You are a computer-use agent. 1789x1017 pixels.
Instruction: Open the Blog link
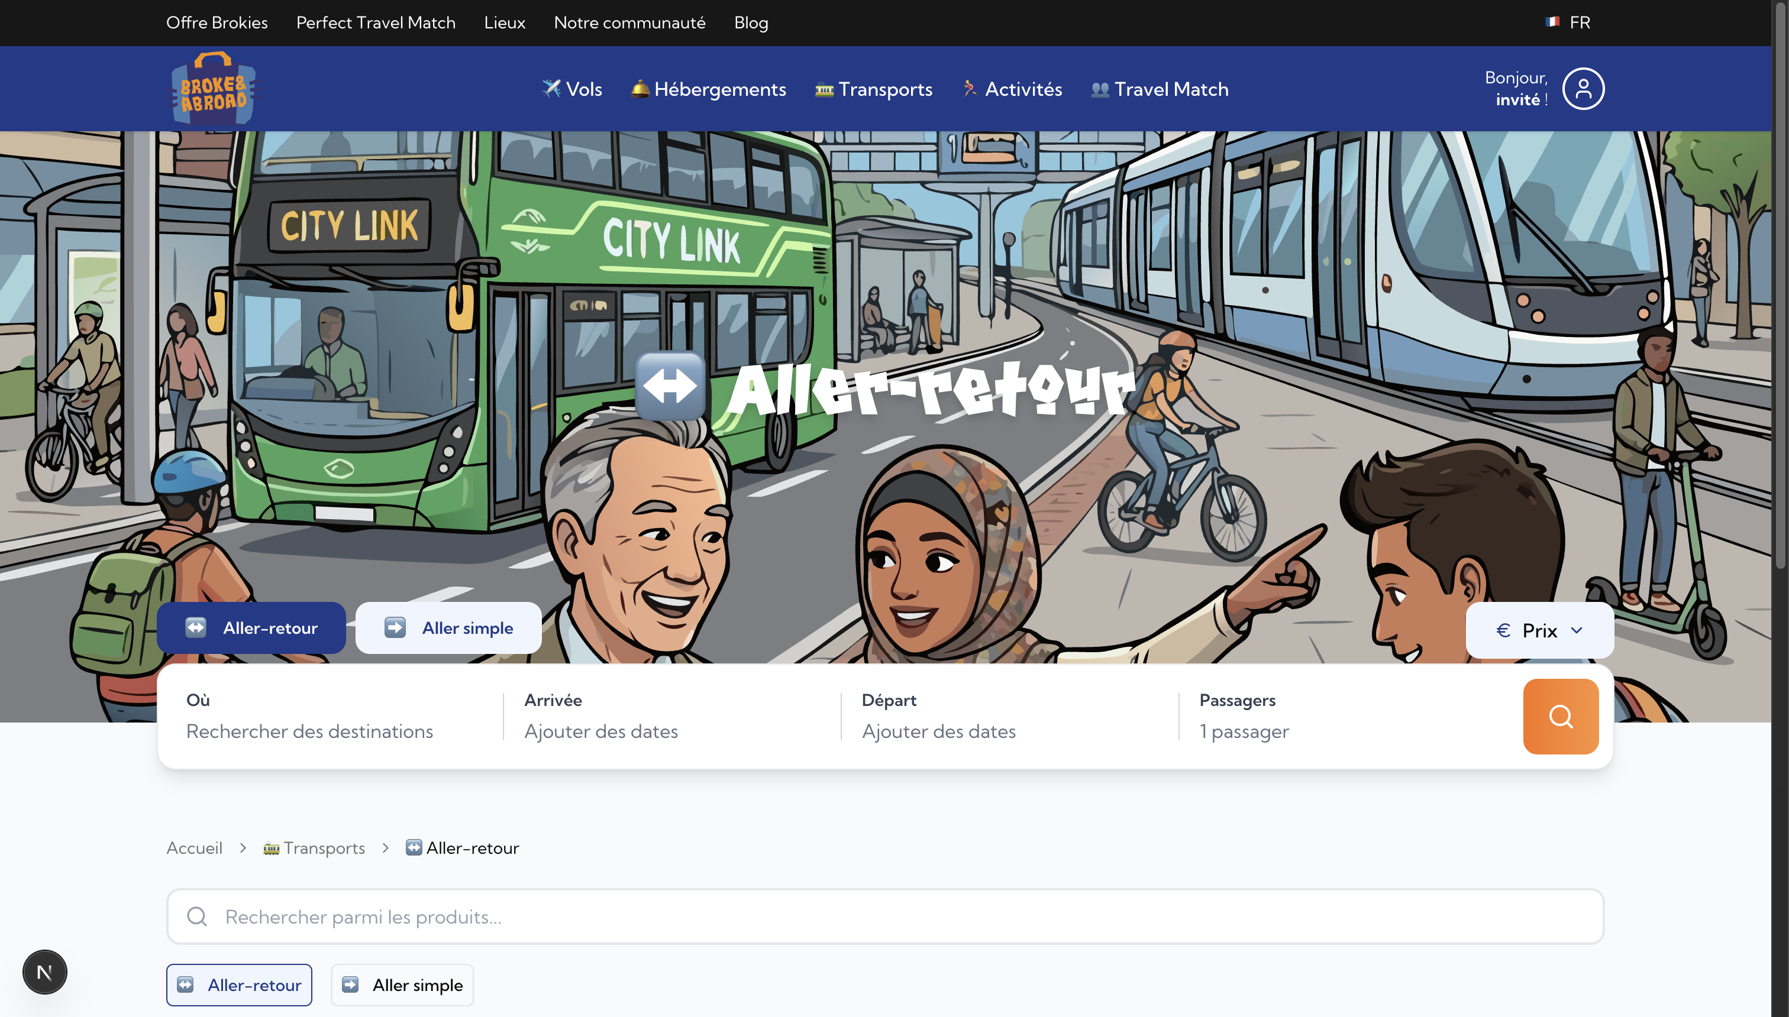click(751, 22)
